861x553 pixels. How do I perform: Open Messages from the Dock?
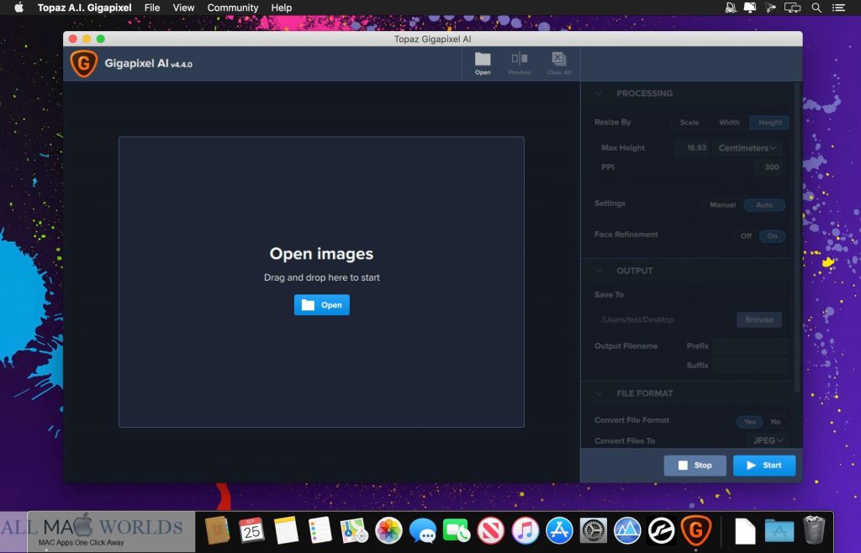423,530
